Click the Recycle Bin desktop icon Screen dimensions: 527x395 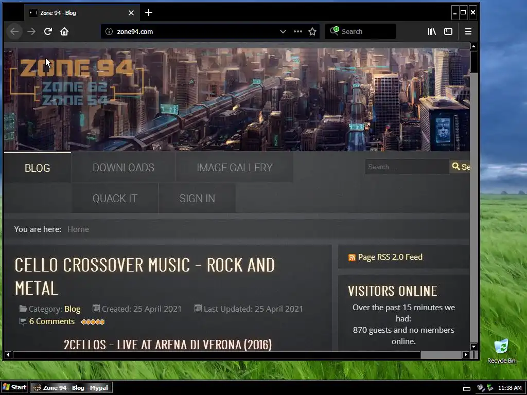click(x=501, y=351)
